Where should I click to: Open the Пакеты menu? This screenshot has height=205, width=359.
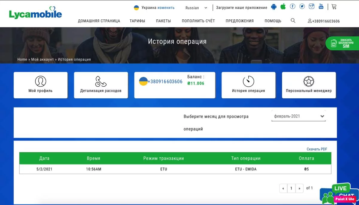tap(163, 21)
